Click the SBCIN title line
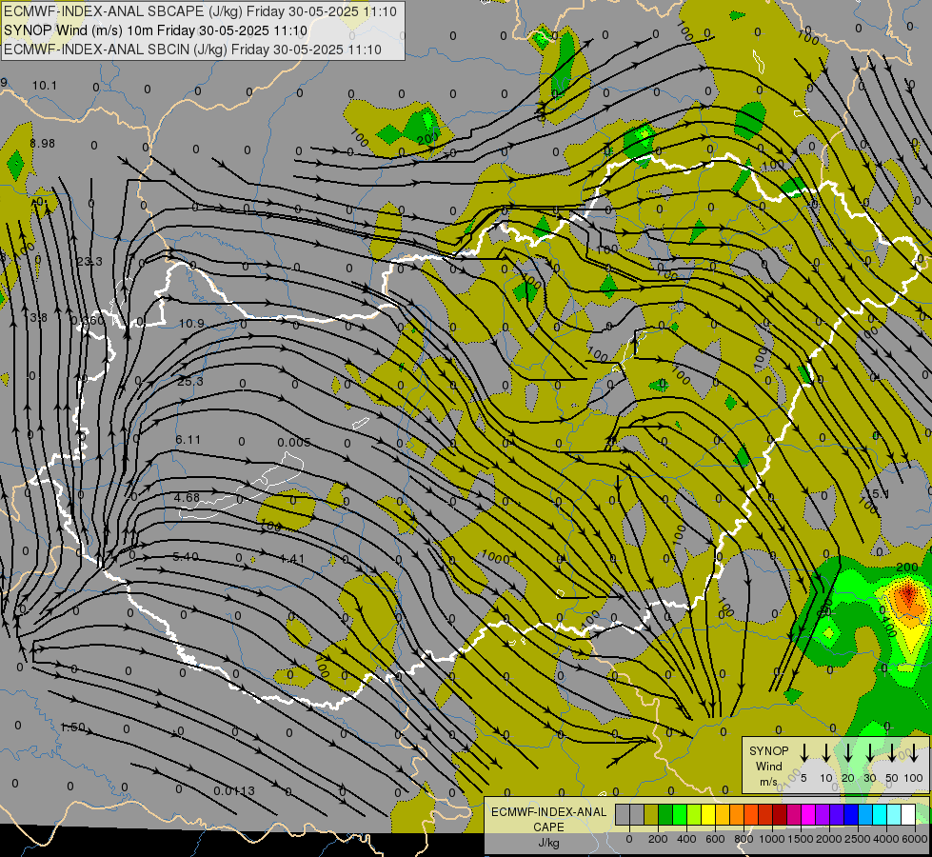 tap(192, 50)
